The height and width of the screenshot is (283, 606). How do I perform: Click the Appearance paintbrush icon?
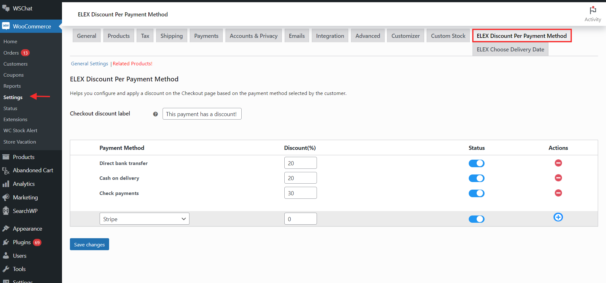coord(6,228)
